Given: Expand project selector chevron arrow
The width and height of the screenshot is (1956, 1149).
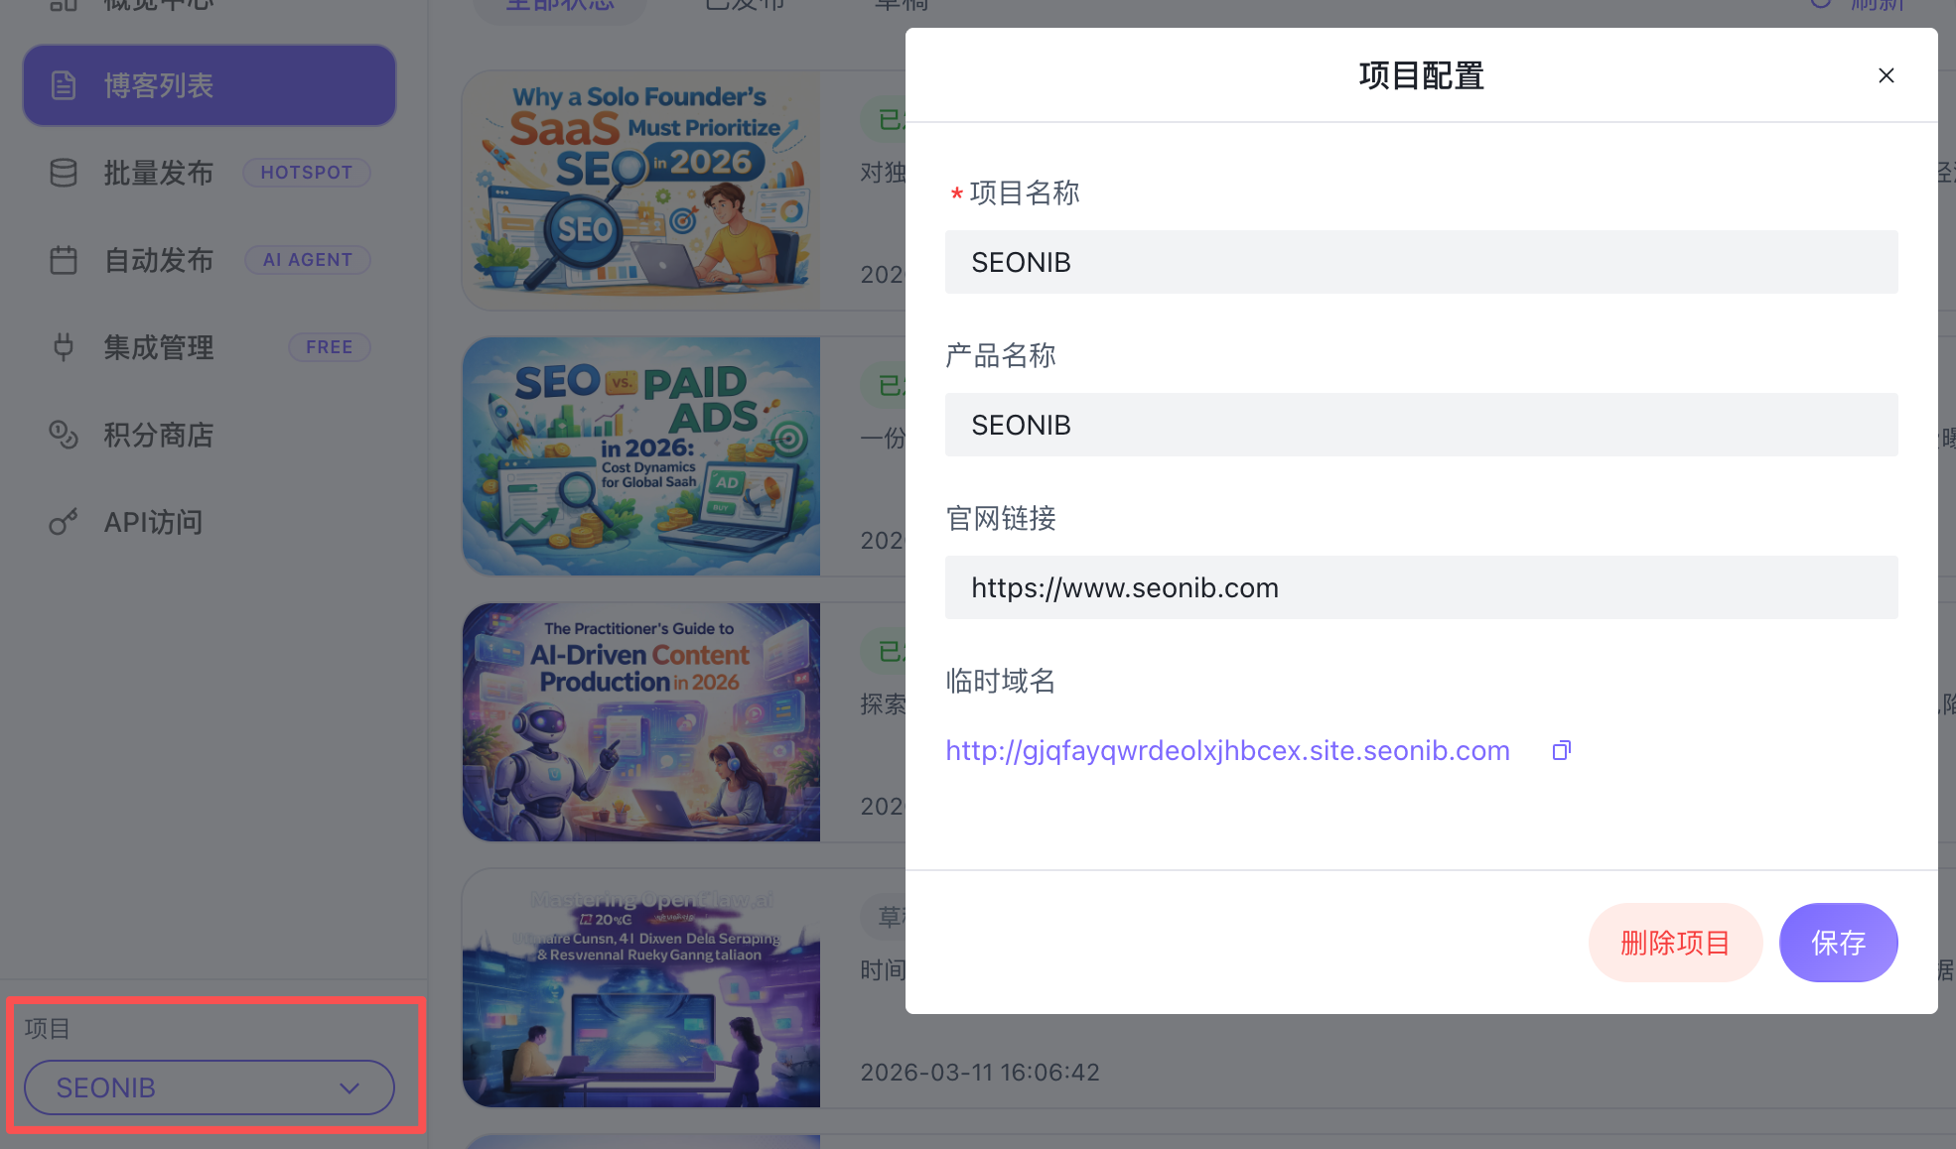Looking at the screenshot, I should tap(349, 1087).
